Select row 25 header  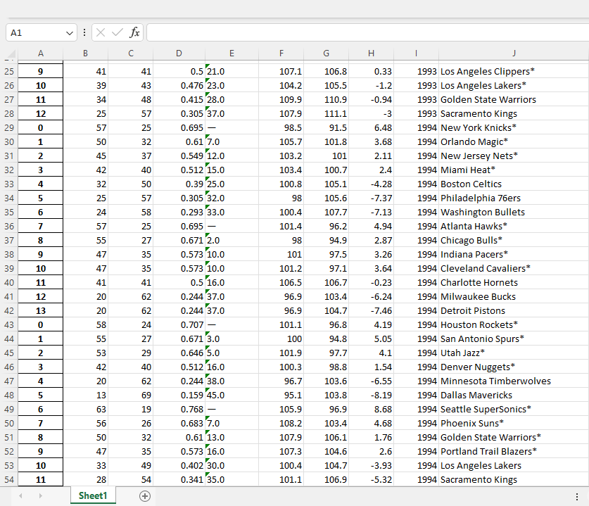(9, 71)
